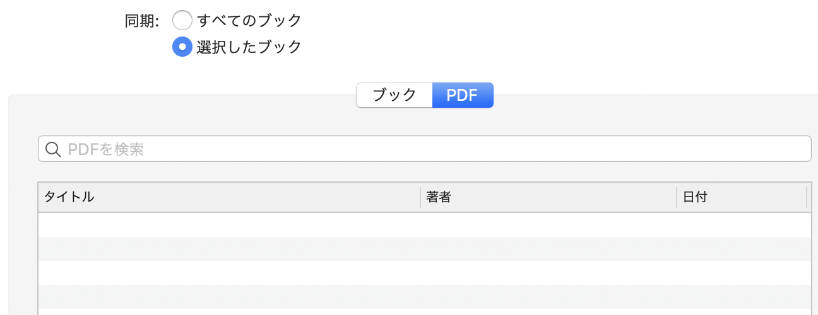Image resolution: width=818 pixels, height=315 pixels.
Task: Select the すべてのブック radio button
Action: coord(182,21)
